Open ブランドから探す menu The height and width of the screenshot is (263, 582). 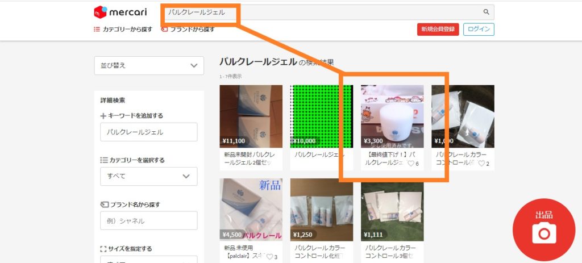(x=188, y=30)
